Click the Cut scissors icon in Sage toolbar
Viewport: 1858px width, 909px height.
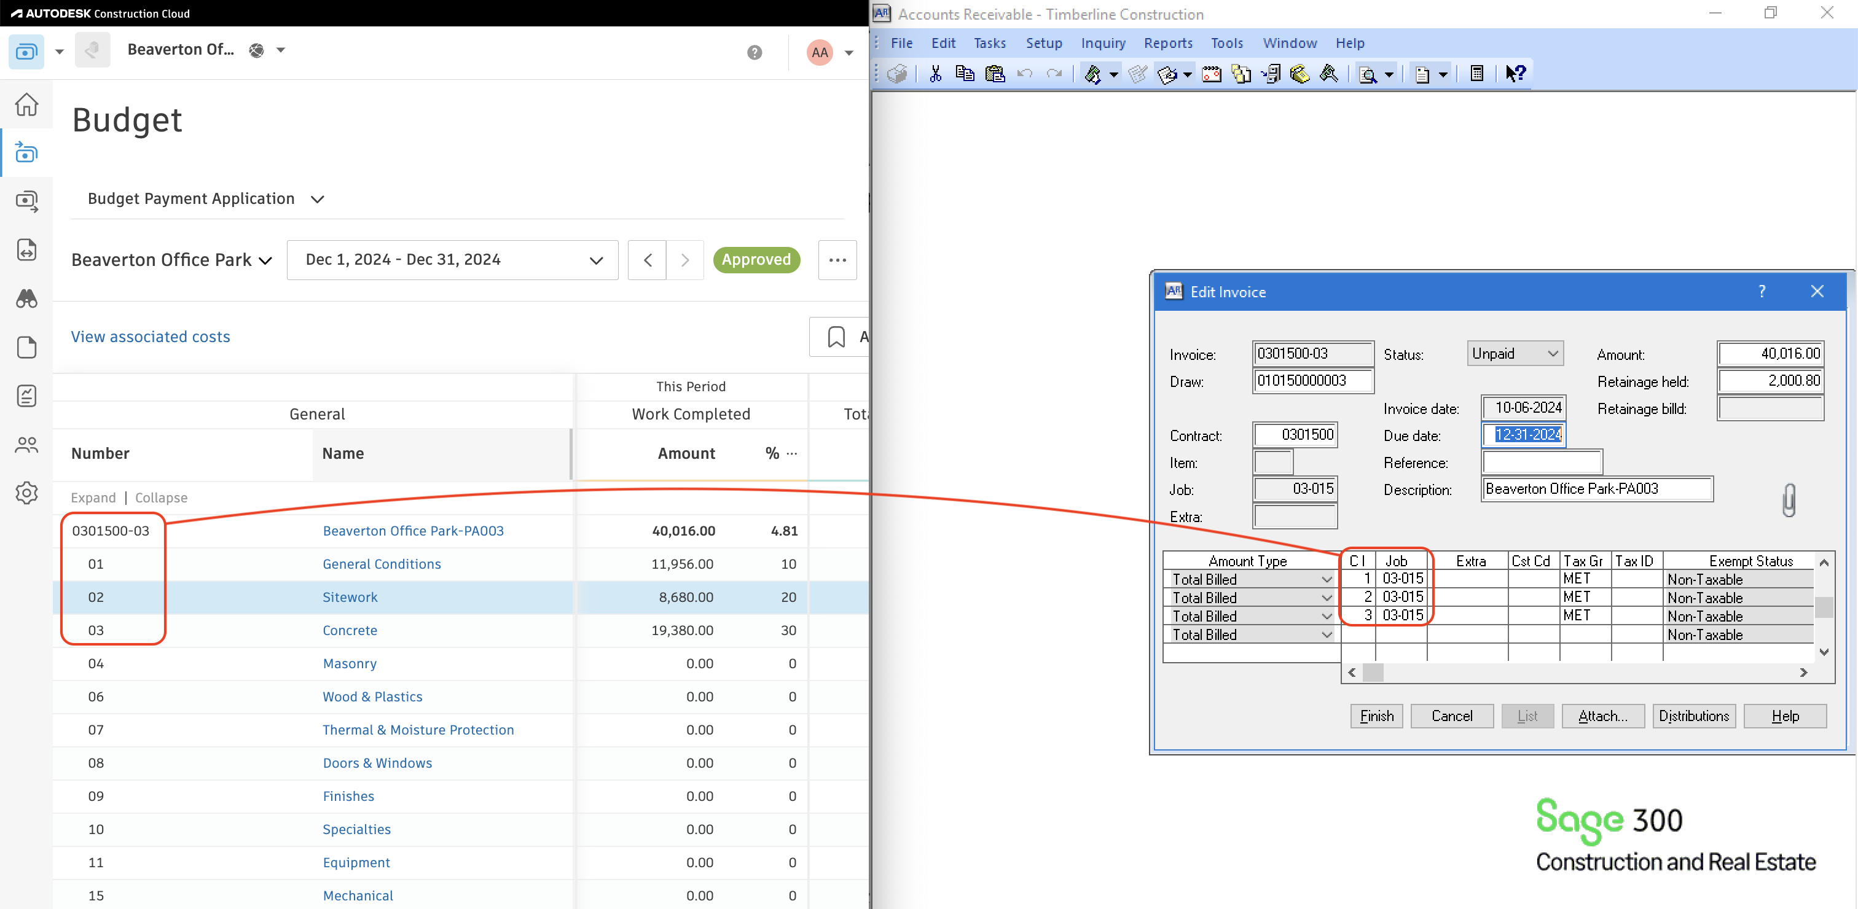coord(936,74)
